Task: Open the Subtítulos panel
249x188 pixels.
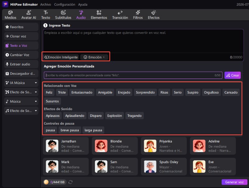Action: 63,15
